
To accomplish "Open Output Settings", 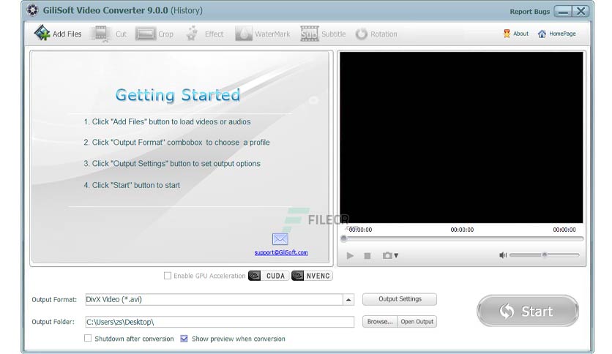I will click(400, 299).
